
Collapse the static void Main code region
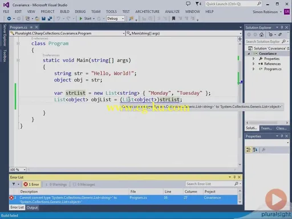point(18,60)
